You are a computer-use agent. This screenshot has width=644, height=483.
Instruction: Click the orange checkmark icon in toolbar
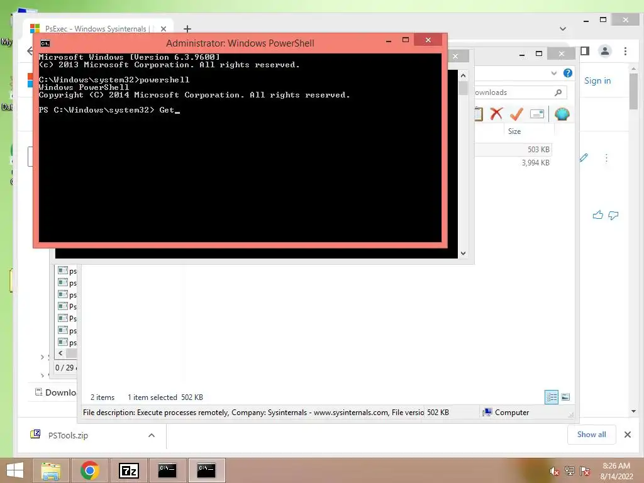click(516, 114)
